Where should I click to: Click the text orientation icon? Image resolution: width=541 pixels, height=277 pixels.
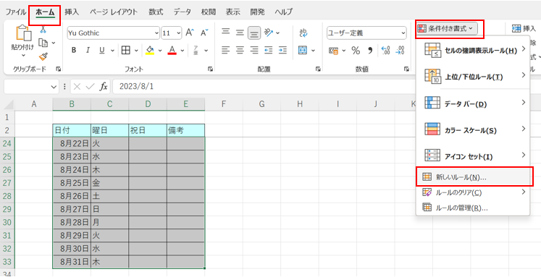(x=269, y=33)
